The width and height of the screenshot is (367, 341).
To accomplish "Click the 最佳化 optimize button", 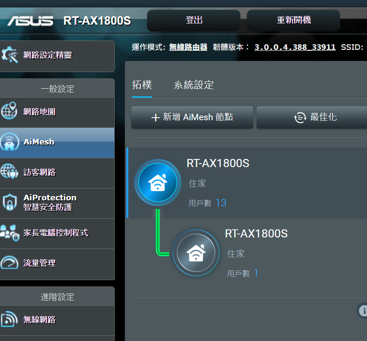I will coord(312,117).
